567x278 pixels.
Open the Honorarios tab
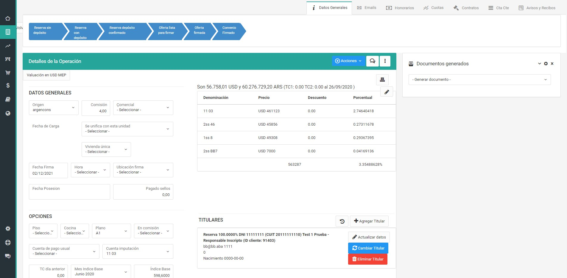tap(400, 8)
